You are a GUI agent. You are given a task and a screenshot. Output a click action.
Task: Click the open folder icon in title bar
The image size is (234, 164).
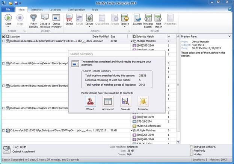coord(11,3)
